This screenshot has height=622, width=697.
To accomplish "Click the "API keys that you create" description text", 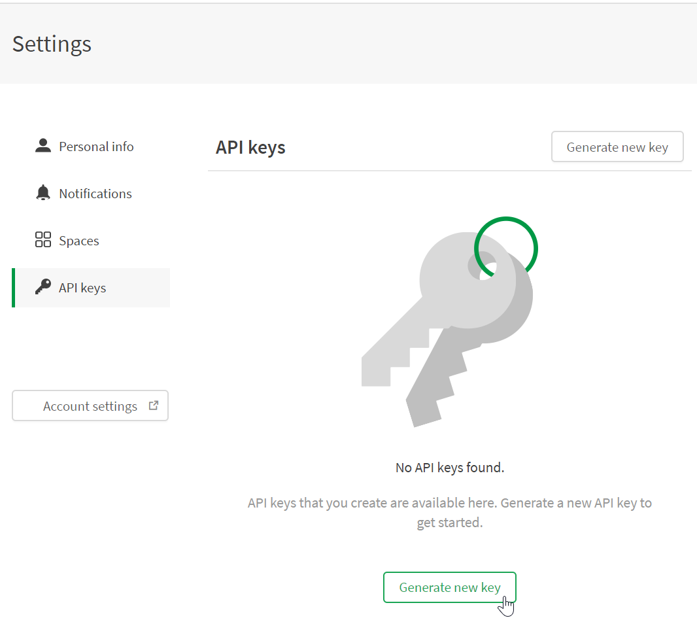I will [449, 513].
